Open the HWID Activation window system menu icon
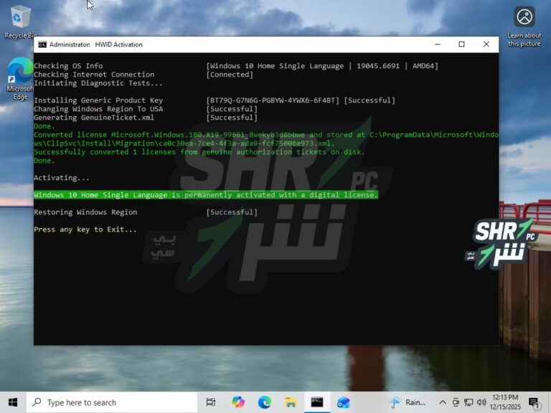The image size is (551, 413). click(42, 44)
